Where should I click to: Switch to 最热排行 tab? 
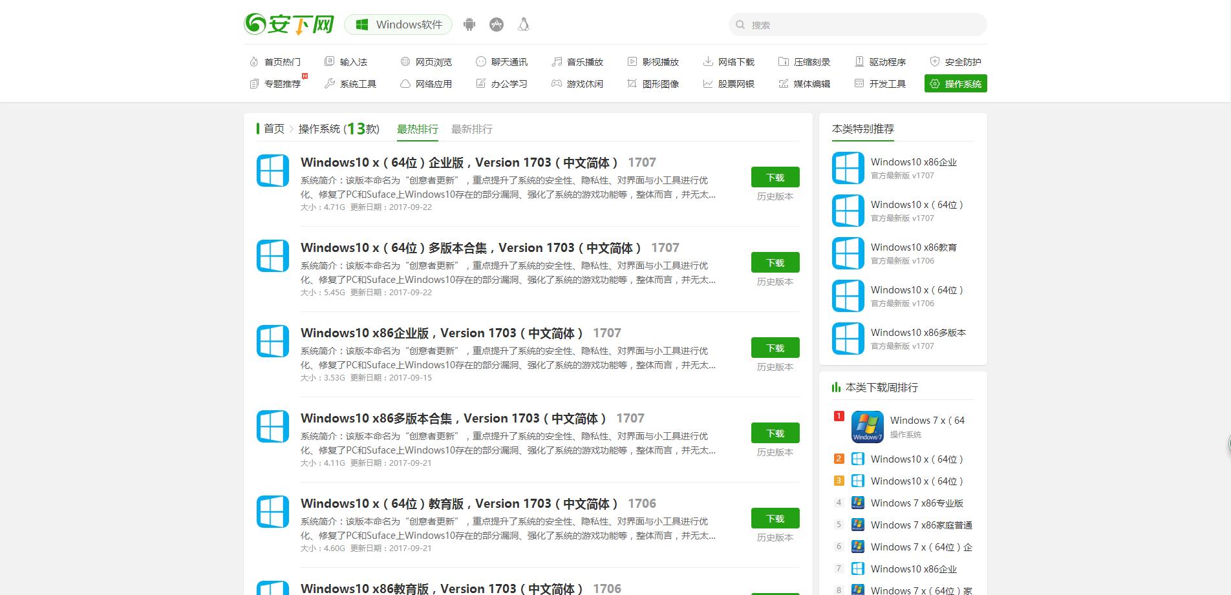418,129
